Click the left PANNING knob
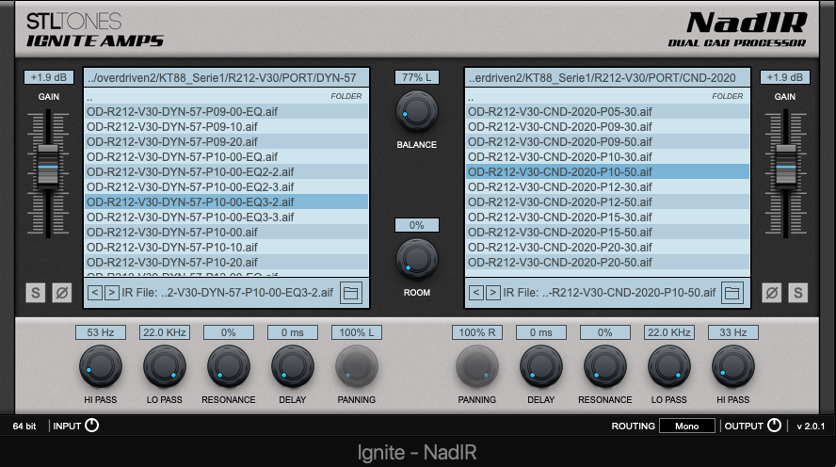 click(356, 367)
